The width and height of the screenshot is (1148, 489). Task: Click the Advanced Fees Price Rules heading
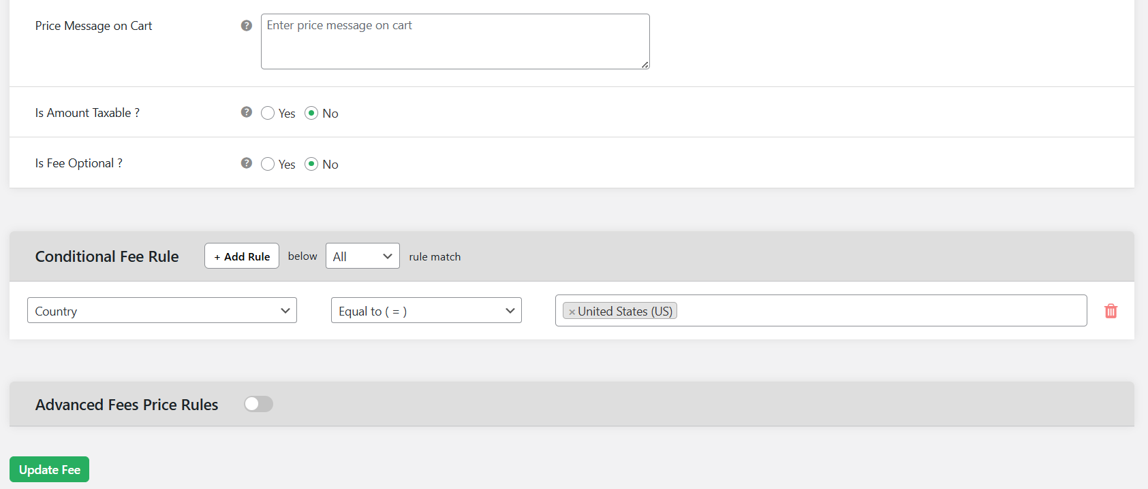tap(127, 405)
